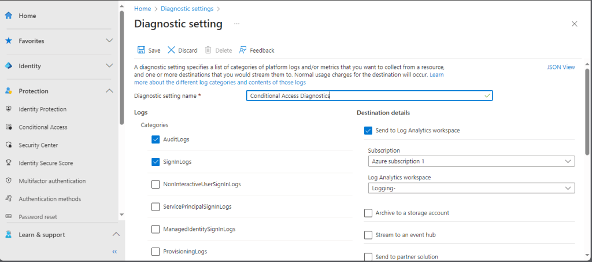The width and height of the screenshot is (592, 262).
Task: Uncheck the AuditLogs checkbox
Action: [x=156, y=139]
